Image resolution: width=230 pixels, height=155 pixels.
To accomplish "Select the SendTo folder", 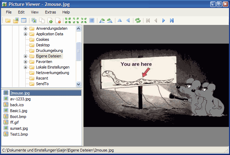I will [42, 84].
